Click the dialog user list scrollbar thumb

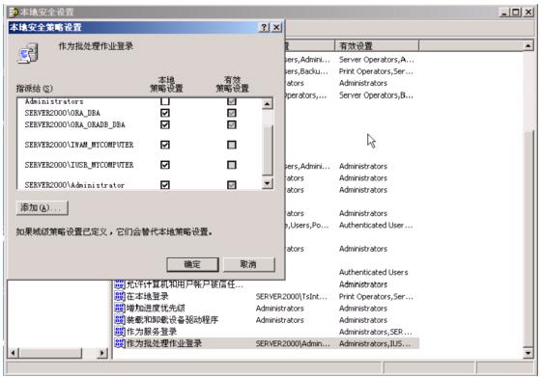(267, 149)
